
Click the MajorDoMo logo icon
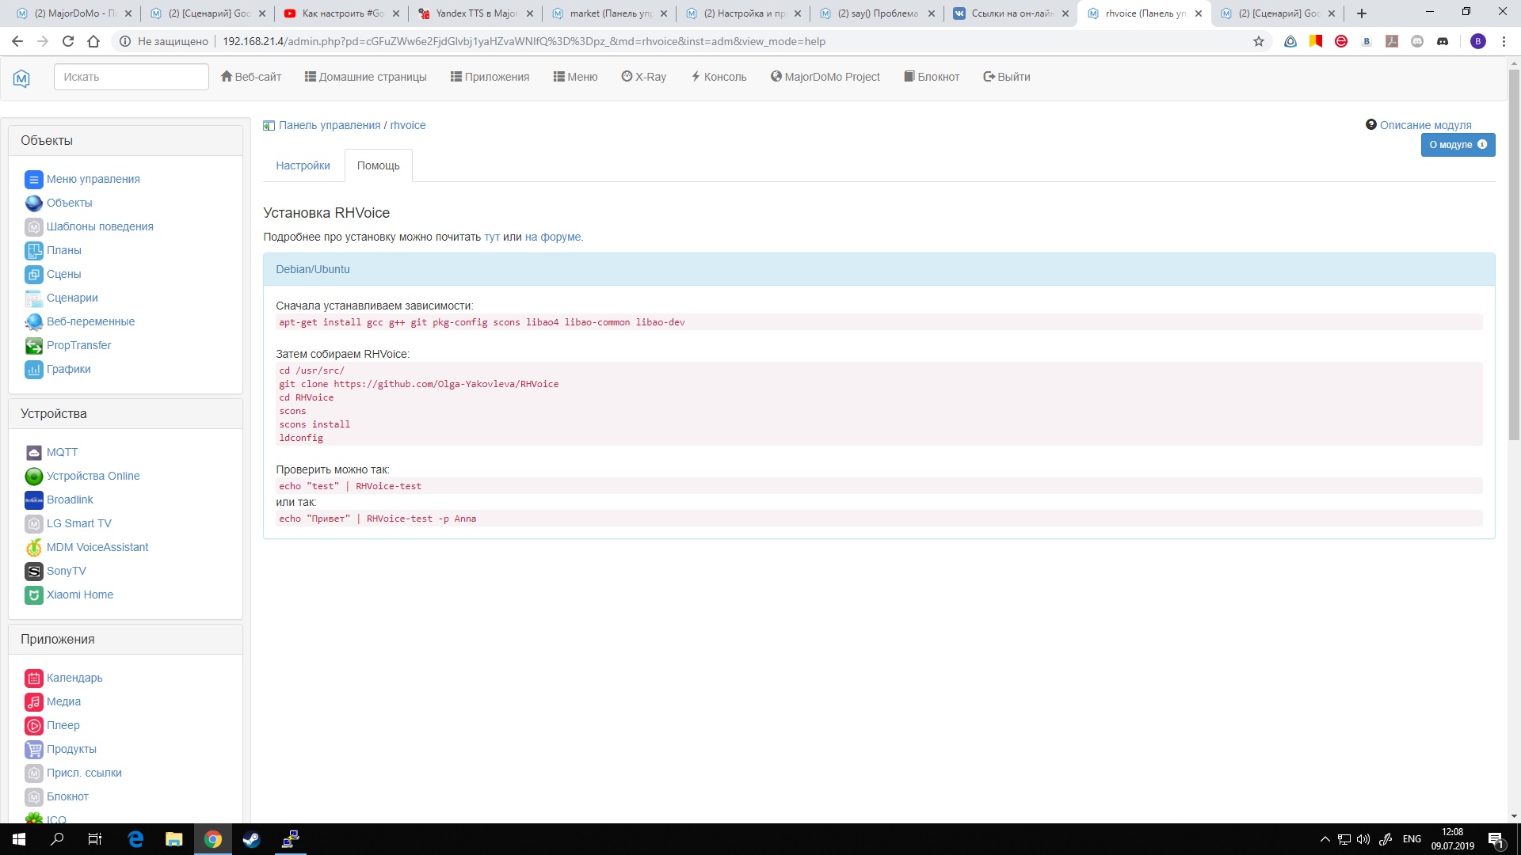tap(21, 78)
